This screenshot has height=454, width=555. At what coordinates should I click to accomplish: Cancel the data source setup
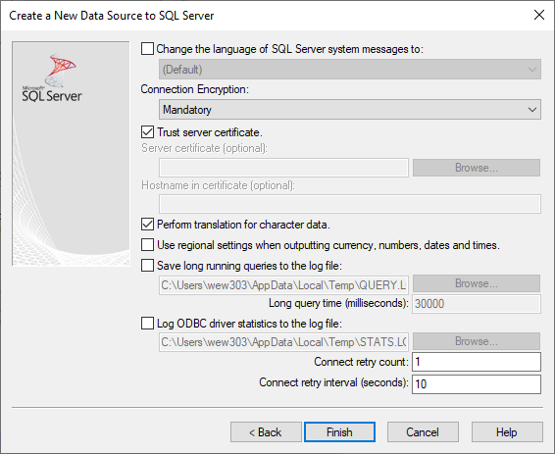coord(423,432)
